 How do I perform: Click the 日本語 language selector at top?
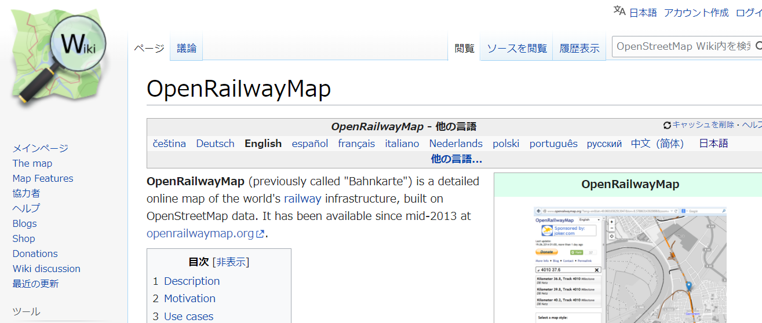[x=643, y=12]
